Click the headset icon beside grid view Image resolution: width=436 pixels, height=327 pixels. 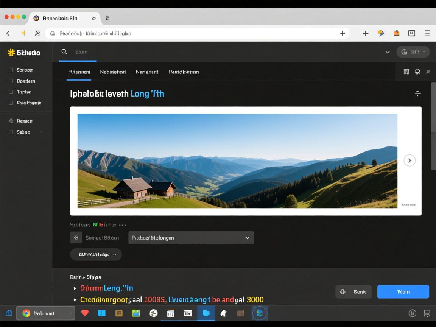point(417,72)
